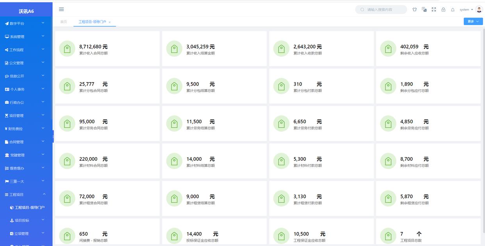Click the lock screen icon
485x246 pixels.
click(x=443, y=10)
